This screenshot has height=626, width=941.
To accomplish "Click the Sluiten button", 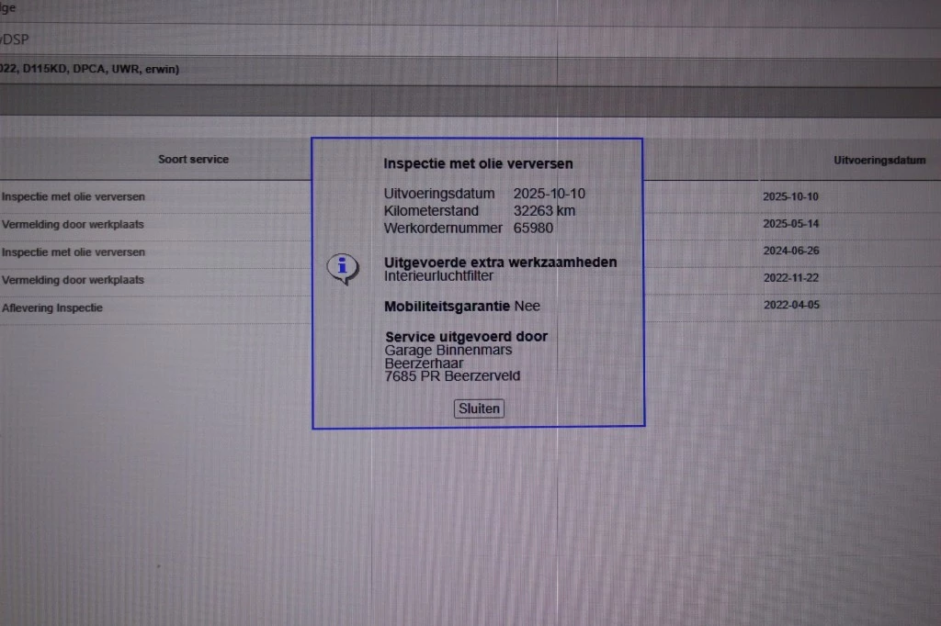I will pos(479,408).
